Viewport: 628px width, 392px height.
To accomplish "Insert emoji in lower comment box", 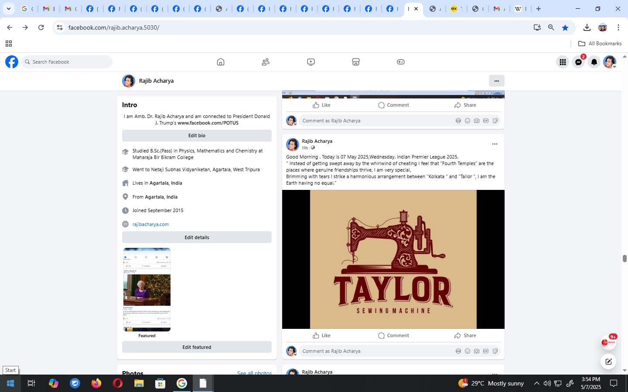I will click(468, 351).
